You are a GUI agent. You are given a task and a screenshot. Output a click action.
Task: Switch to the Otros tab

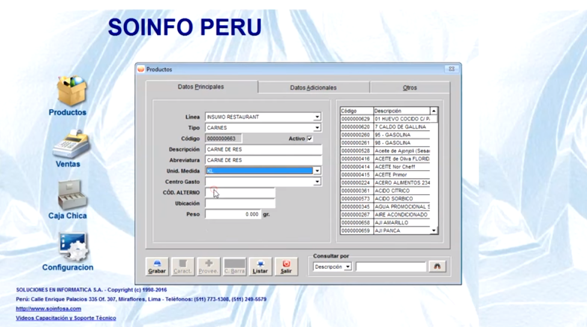tap(410, 88)
